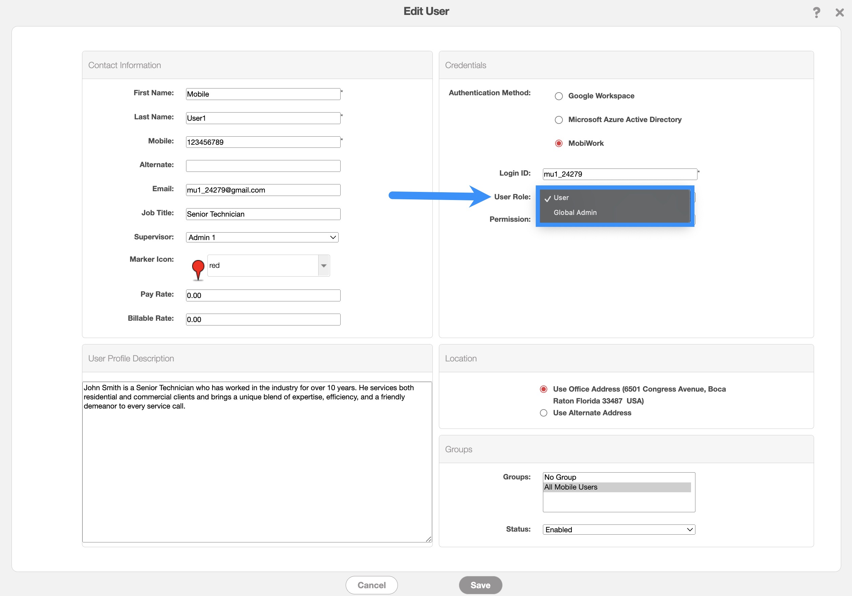Select Use Office Address radio button

click(x=543, y=389)
